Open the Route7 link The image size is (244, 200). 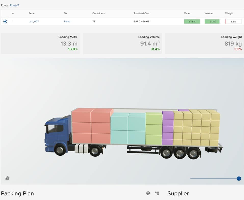tap(14, 5)
